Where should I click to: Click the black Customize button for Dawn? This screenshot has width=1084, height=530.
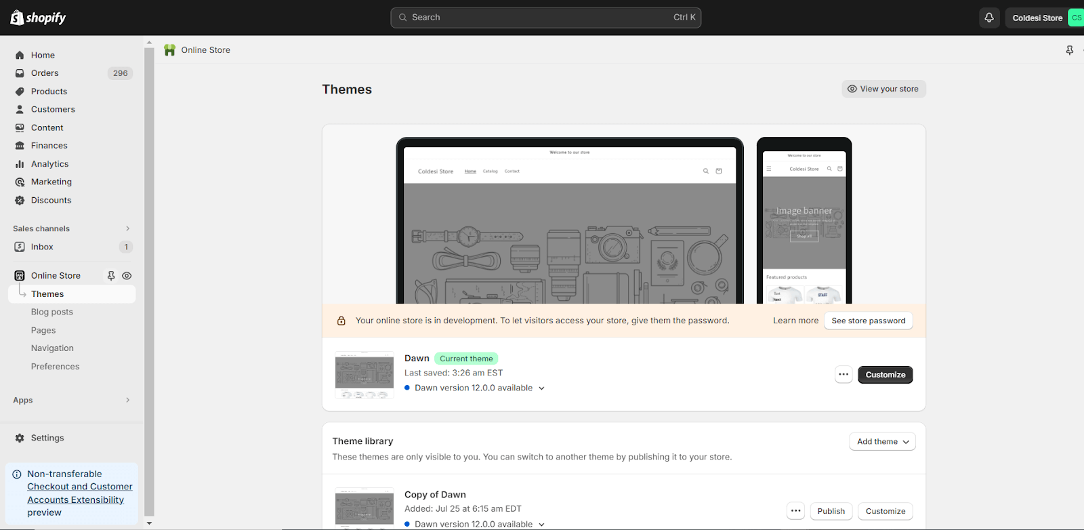tap(885, 375)
